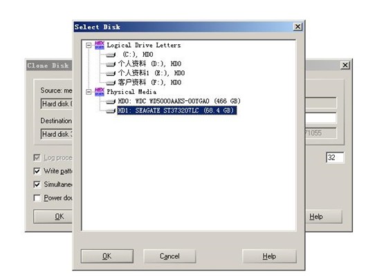
Task: Click the drive icon beside 个人资料1 (E:)
Action: (111, 73)
